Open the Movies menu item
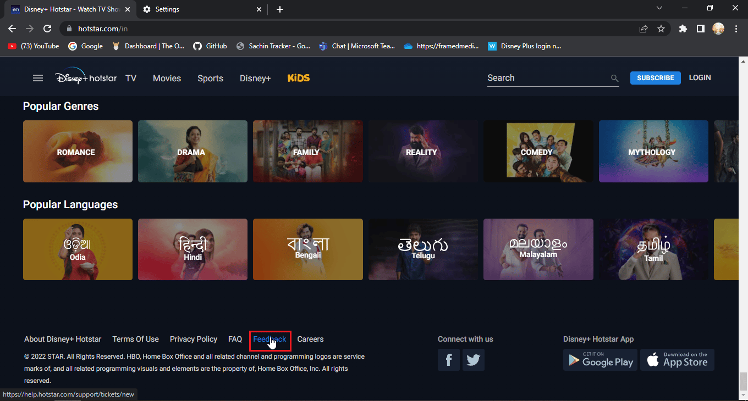This screenshot has height=401, width=748. click(x=167, y=78)
